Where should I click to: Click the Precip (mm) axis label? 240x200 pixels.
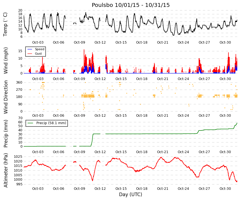pyautogui.click(x=6, y=134)
